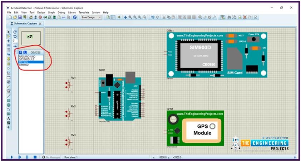Select SIM900D in devices list
Screen dimensions: 301x161
pyautogui.click(x=24, y=65)
